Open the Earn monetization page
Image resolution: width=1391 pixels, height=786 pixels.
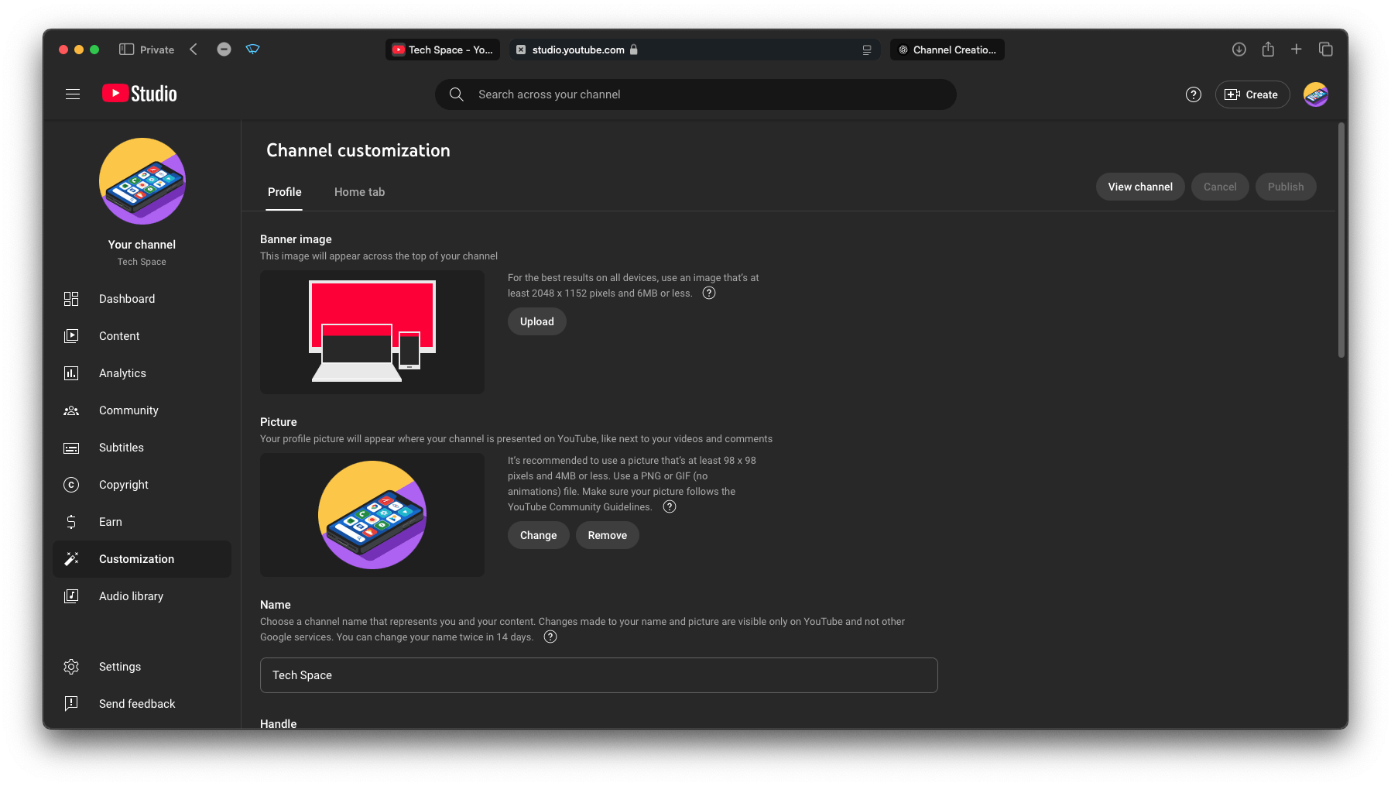tap(111, 522)
